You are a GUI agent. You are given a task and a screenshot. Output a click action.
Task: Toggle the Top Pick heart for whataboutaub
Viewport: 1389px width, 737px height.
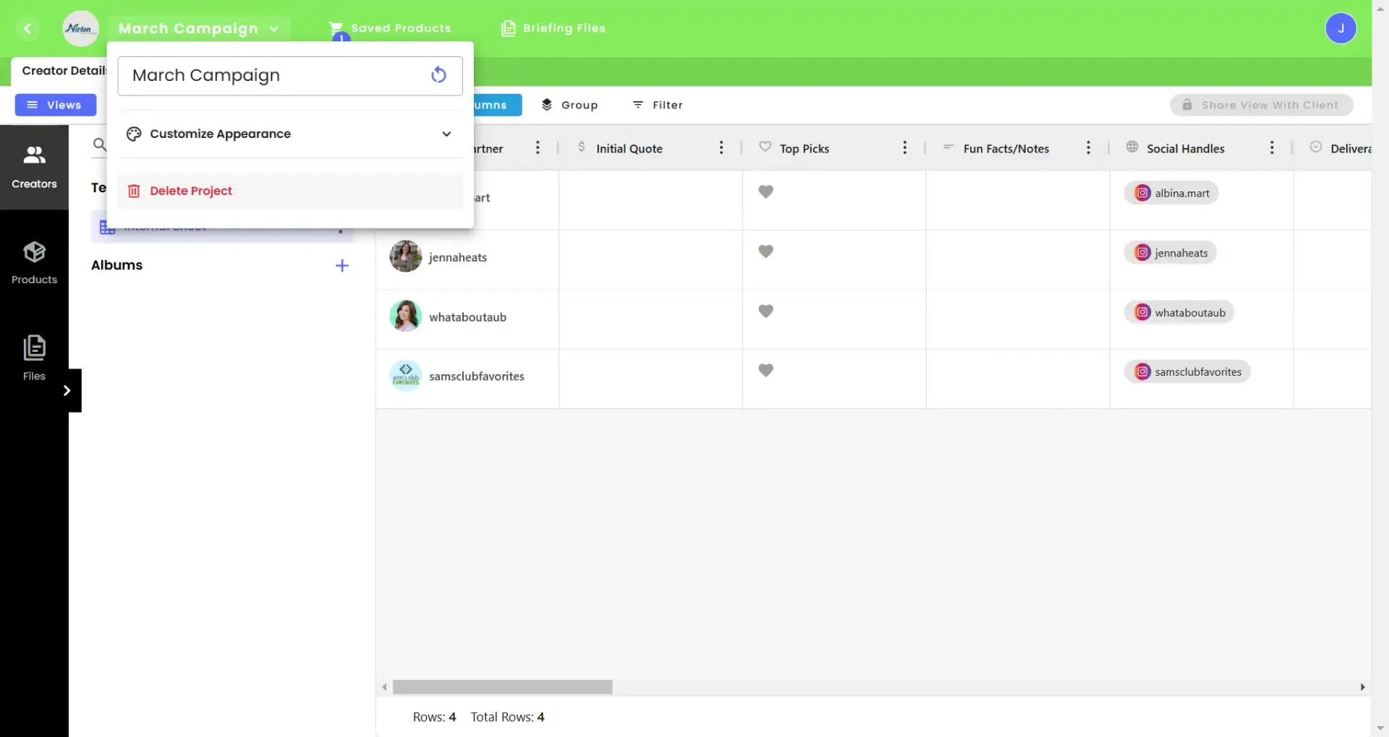[x=767, y=311]
